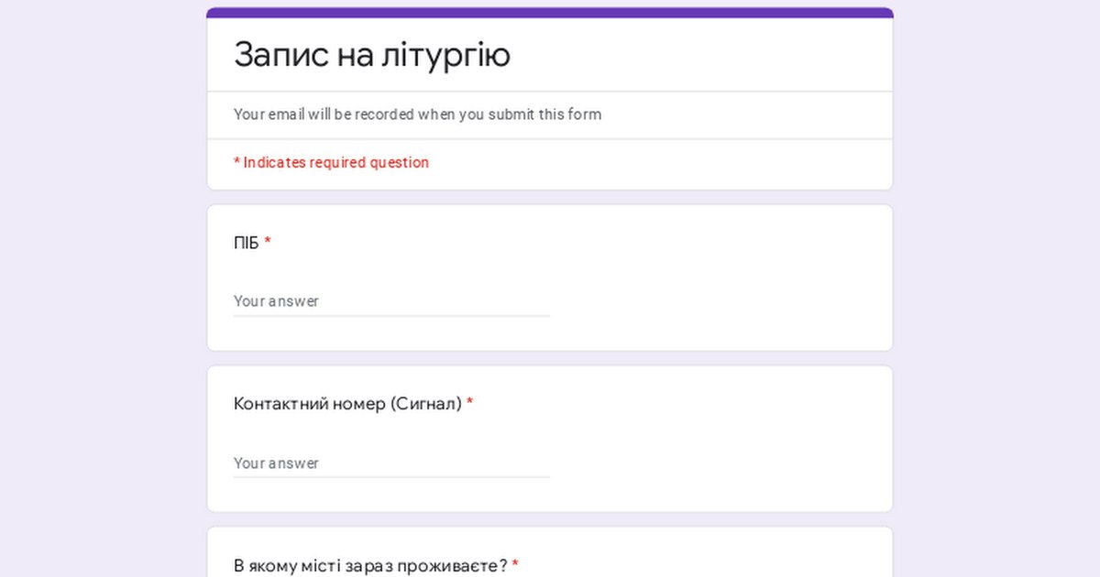
Task: Click the purple header bar atop the form
Action: pos(550,13)
